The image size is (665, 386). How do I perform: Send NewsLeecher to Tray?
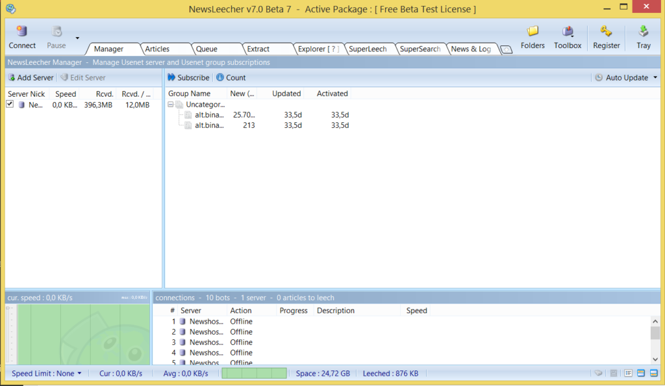644,38
